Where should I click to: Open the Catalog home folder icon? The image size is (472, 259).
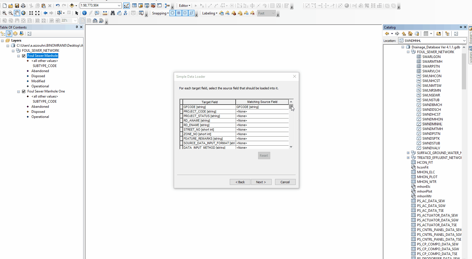click(x=410, y=33)
